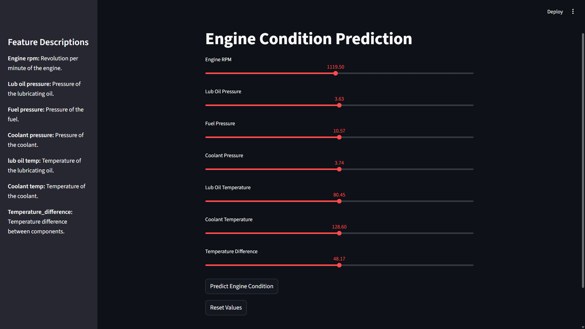
Task: Click the Fuel pressure description in sidebar
Action: pyautogui.click(x=46, y=114)
